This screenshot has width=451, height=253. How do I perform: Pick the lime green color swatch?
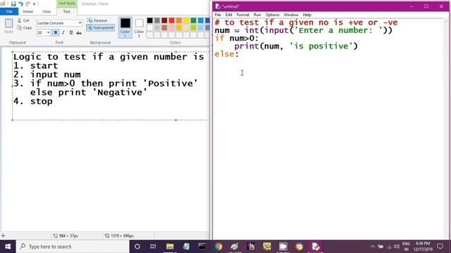(193, 27)
